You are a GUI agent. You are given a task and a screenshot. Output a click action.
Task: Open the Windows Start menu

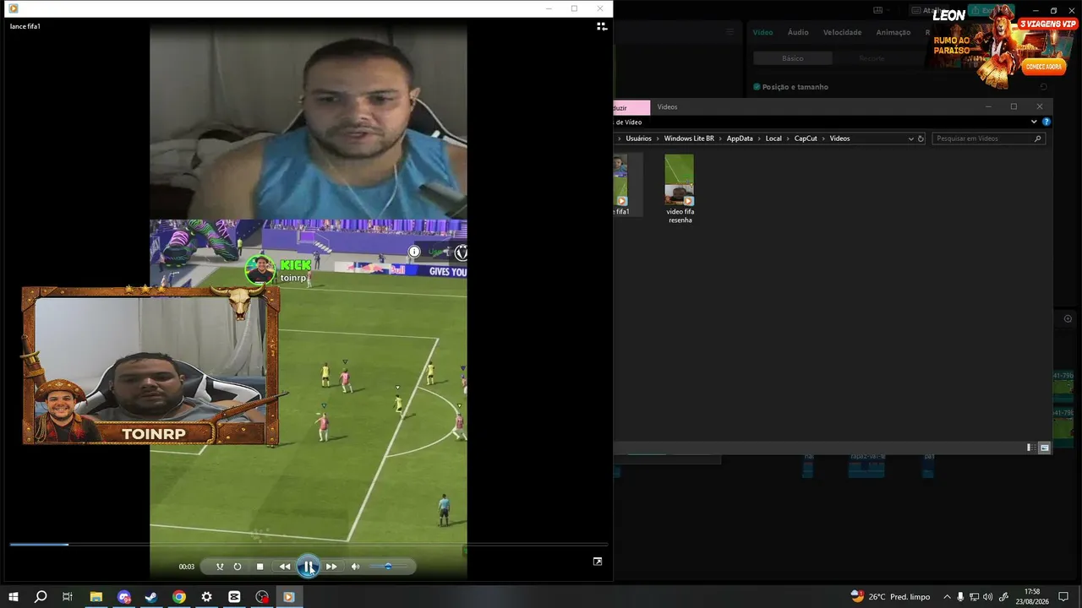[x=14, y=597]
